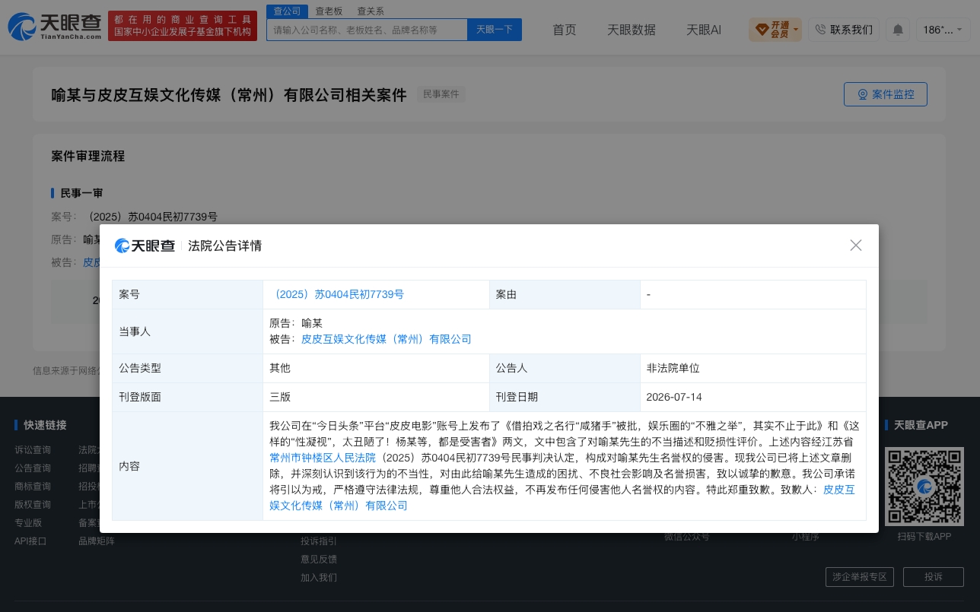Click the 涉企举报专区 button
Screen dimensions: 980x612
pos(860,577)
